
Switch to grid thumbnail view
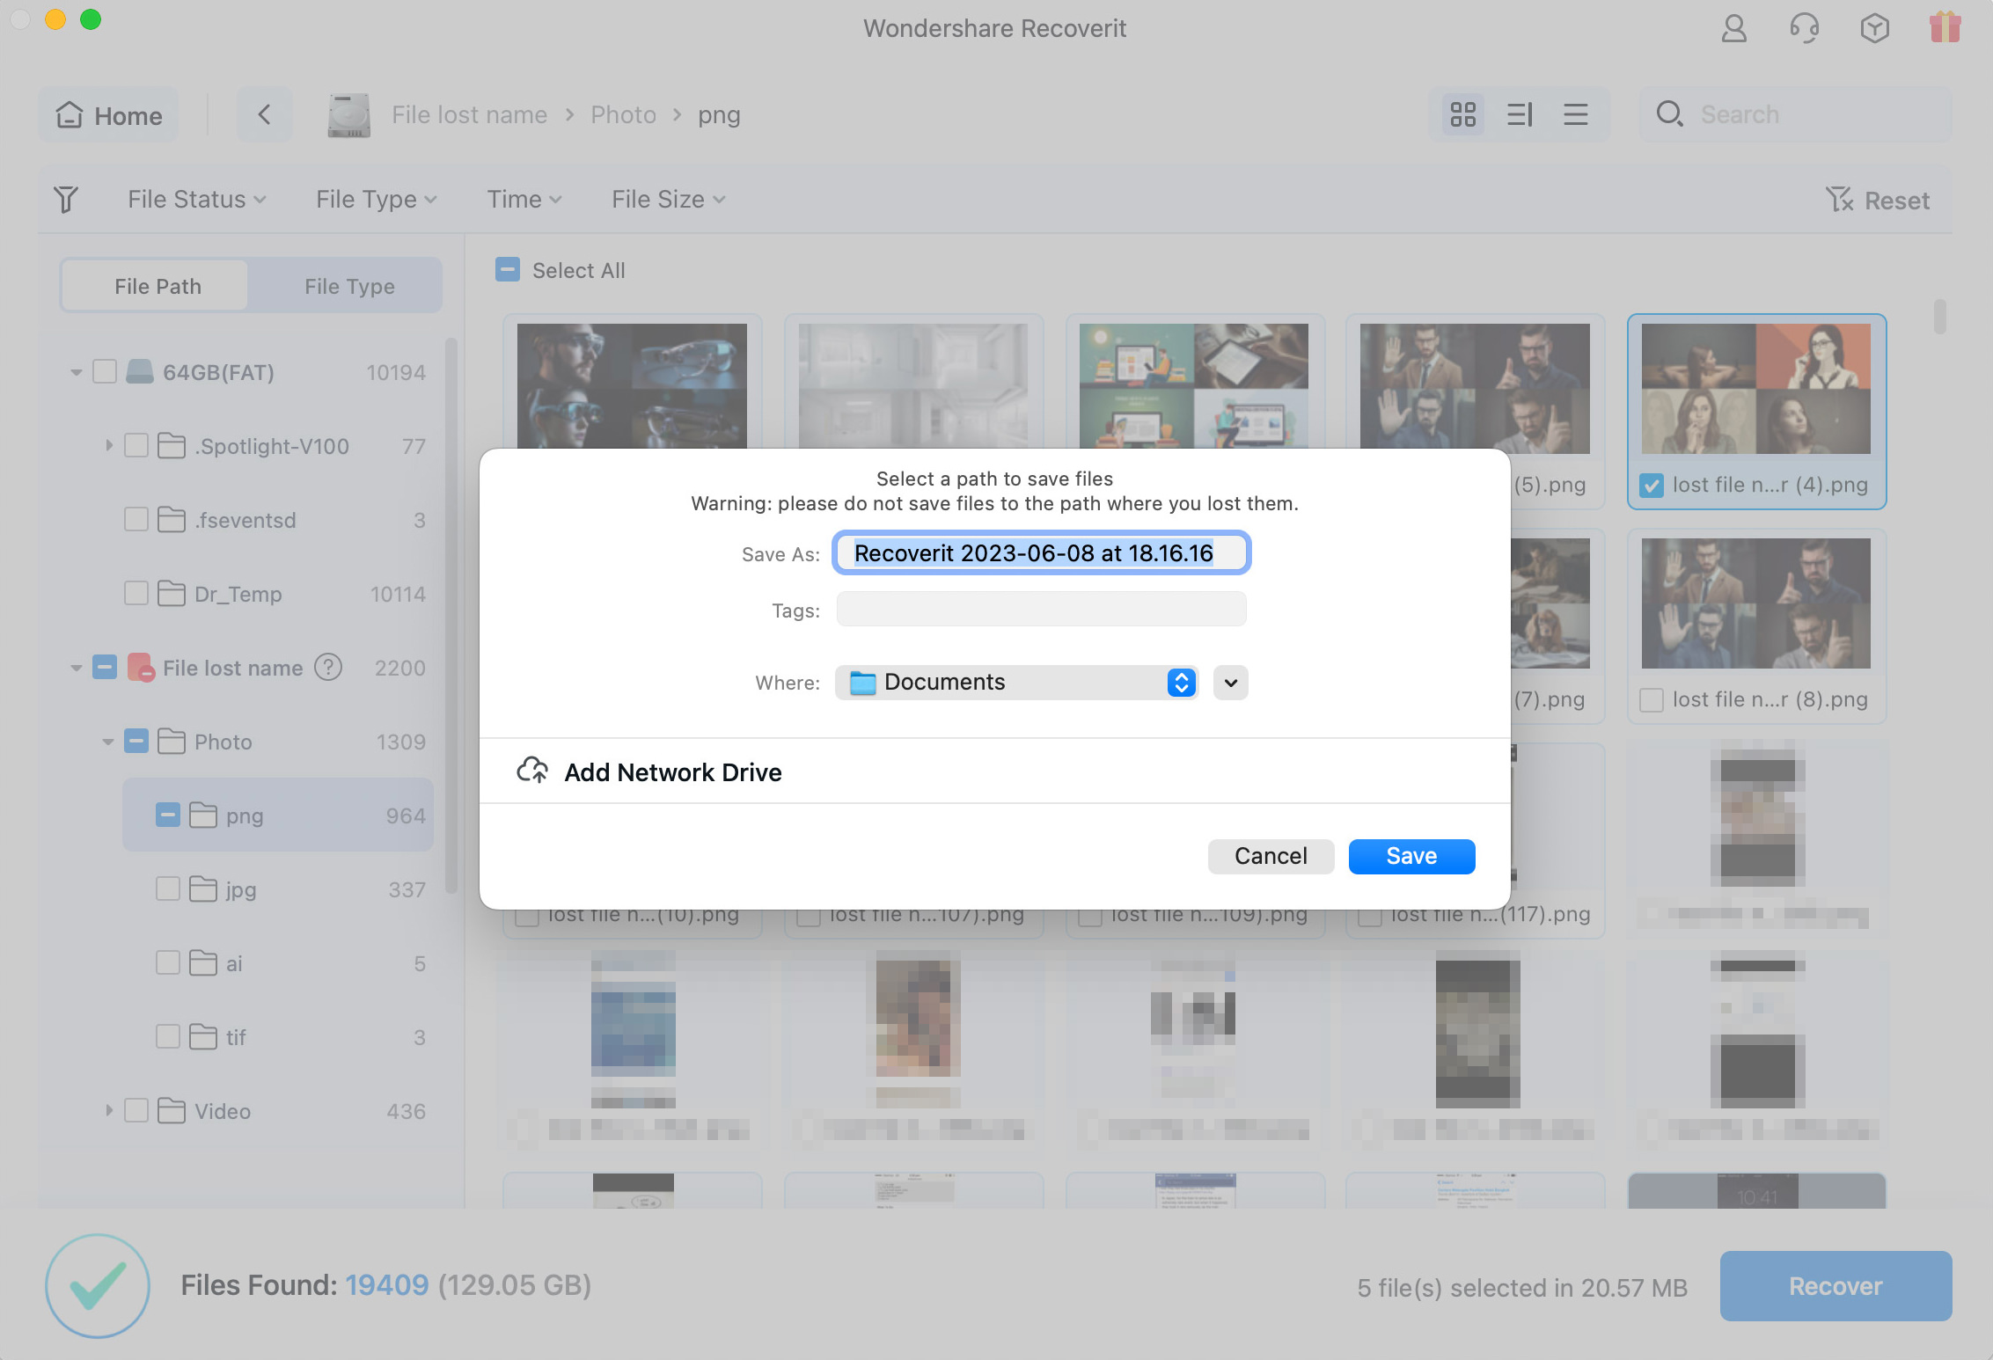[x=1462, y=114]
